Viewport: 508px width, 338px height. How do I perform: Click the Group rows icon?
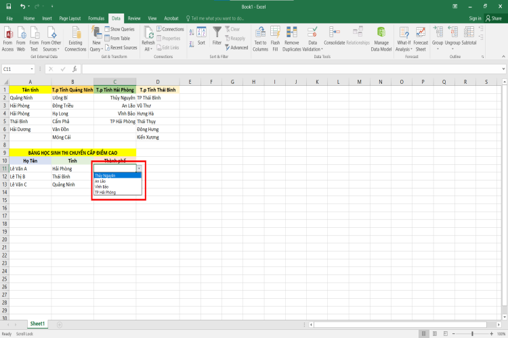pos(438,38)
